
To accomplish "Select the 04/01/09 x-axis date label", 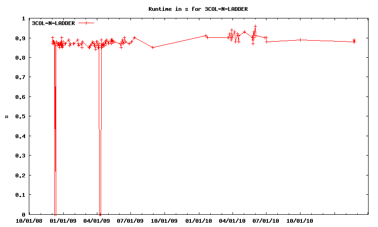I will click(x=97, y=220).
